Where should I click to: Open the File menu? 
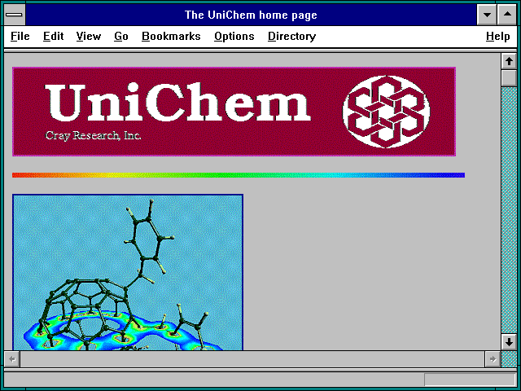tap(20, 36)
